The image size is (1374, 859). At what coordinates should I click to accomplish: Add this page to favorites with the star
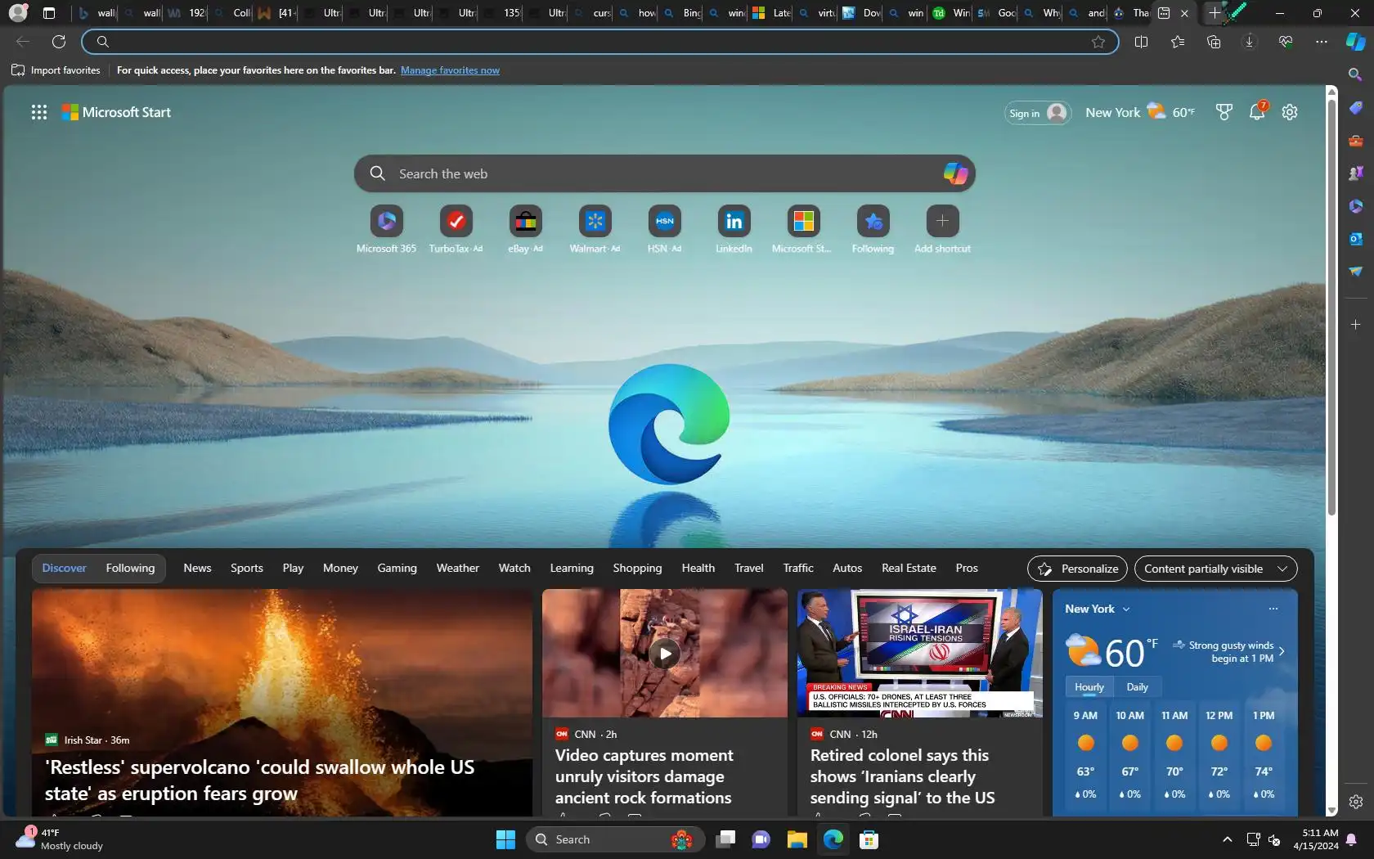click(x=1098, y=42)
